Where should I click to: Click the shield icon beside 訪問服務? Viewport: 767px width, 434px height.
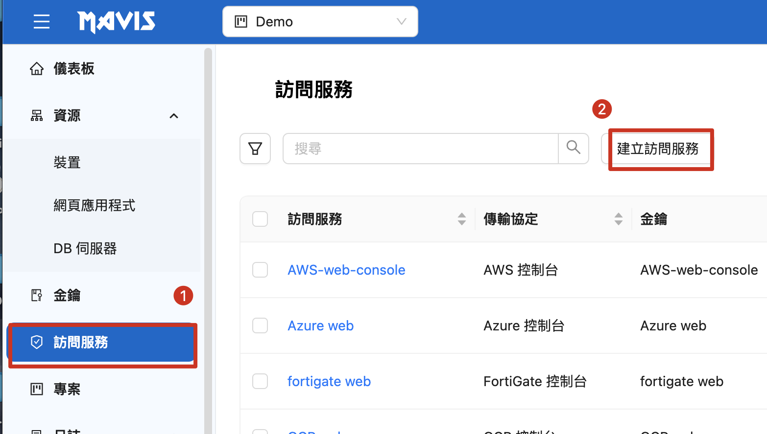point(37,342)
